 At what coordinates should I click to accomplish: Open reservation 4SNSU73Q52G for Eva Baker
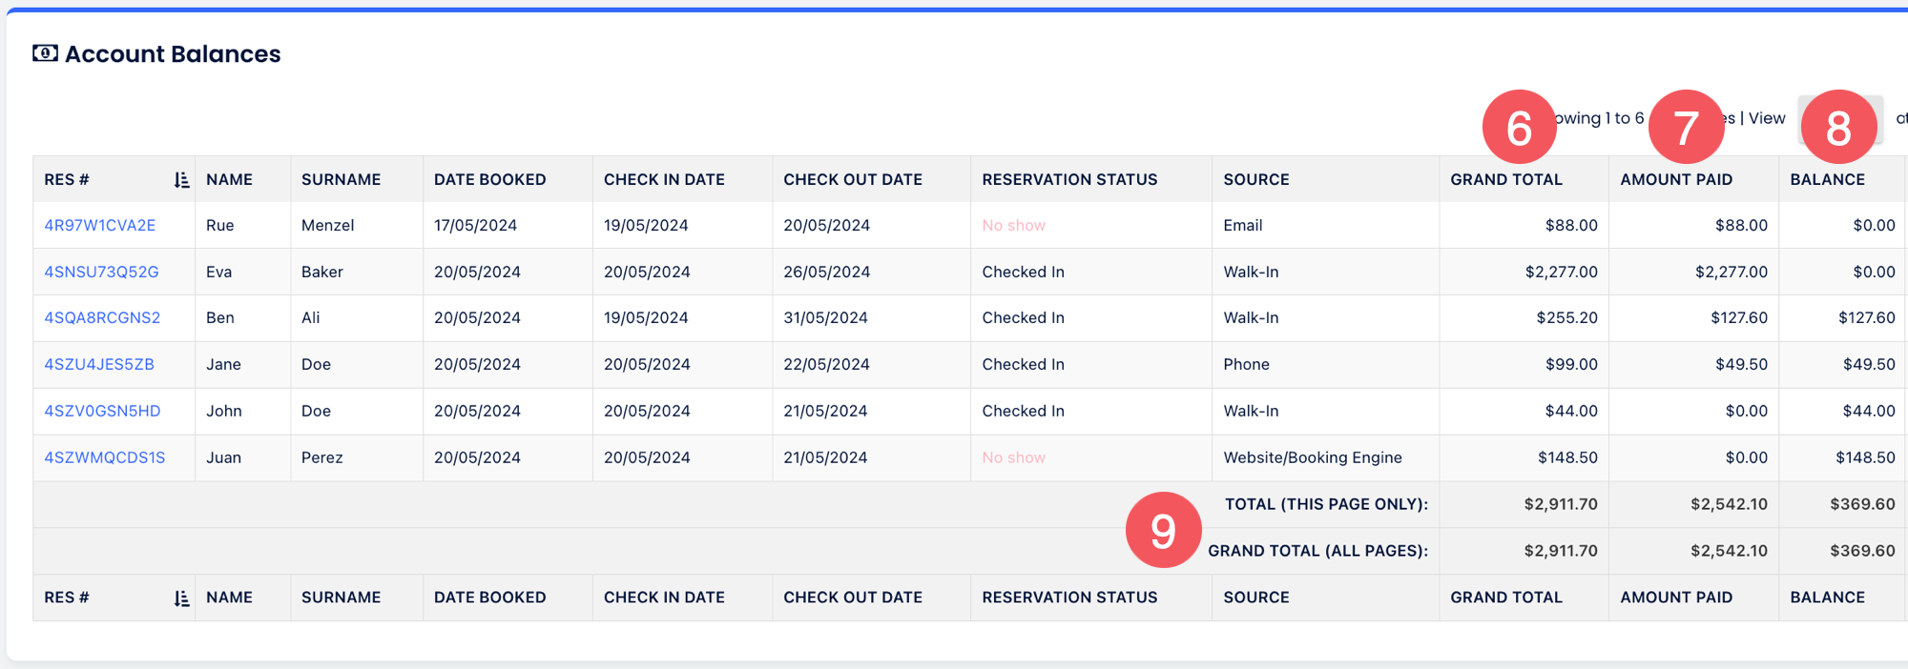[101, 273]
